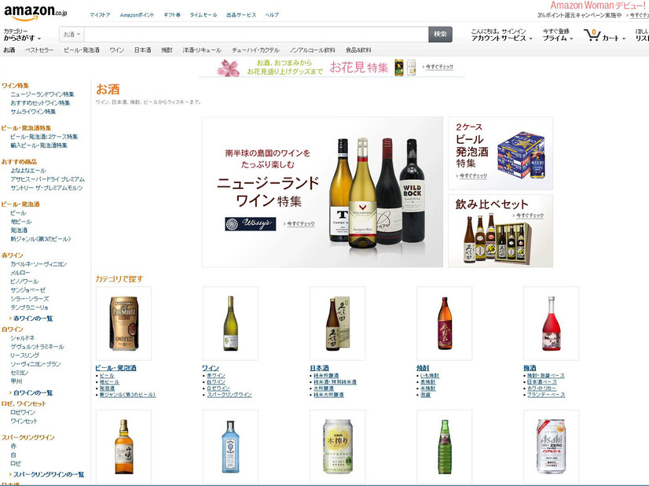The width and height of the screenshot is (649, 486).
Task: Click the Kirin chuhai can thumbnail
Action: tap(337, 447)
